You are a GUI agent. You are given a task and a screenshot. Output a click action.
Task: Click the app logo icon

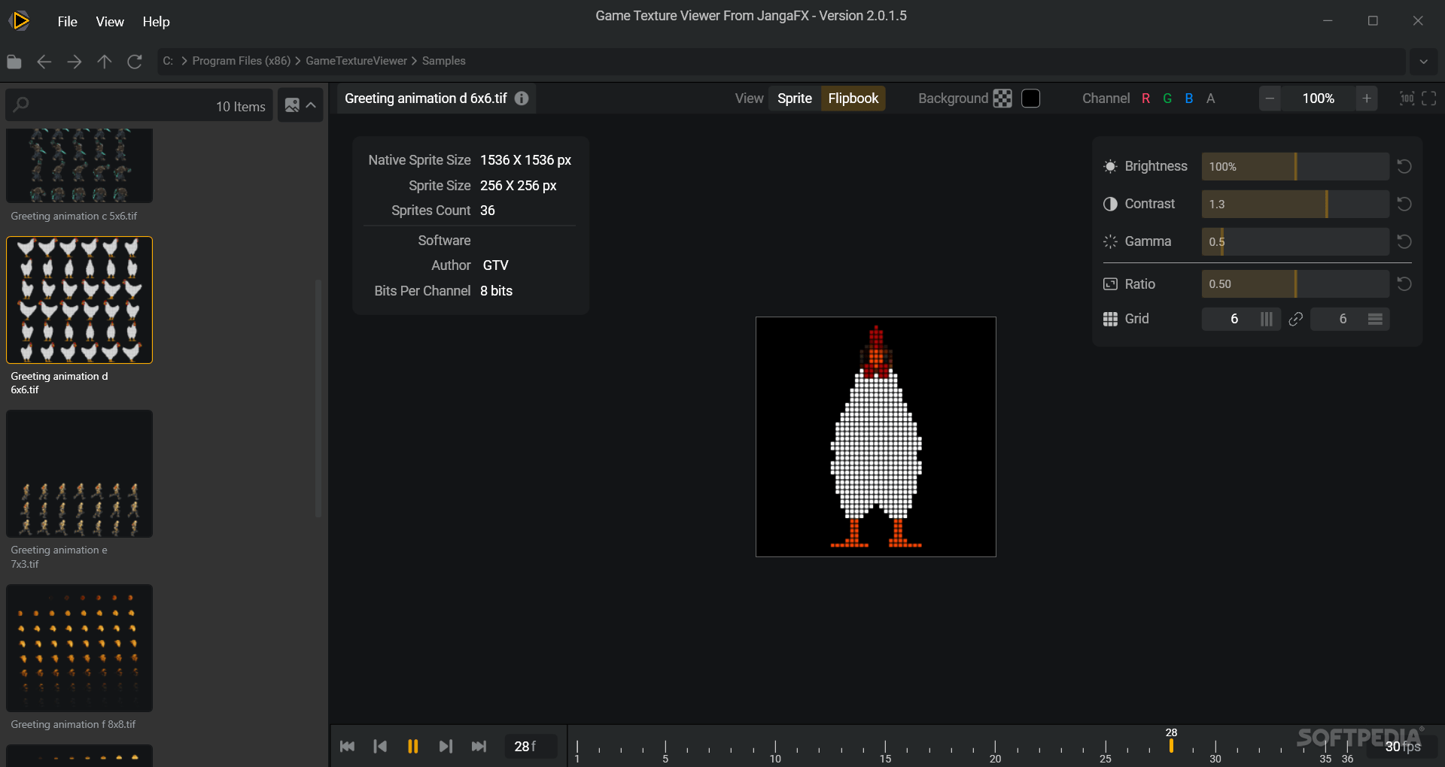tap(20, 21)
